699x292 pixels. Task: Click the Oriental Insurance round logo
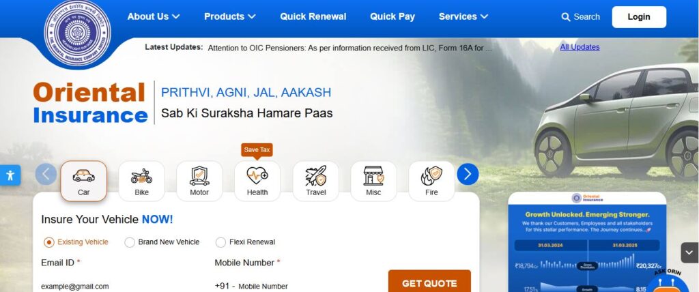(78, 33)
